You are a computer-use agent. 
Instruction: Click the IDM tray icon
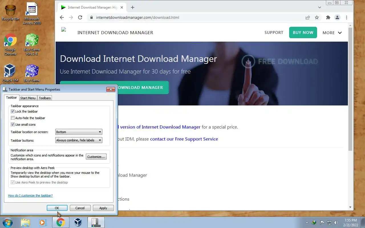coord(314,223)
